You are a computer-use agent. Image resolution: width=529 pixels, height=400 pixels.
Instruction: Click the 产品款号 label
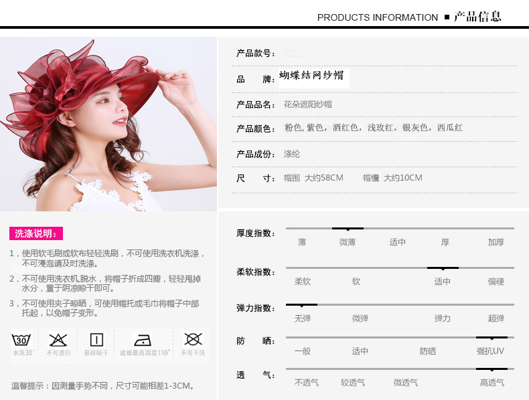coord(256,54)
